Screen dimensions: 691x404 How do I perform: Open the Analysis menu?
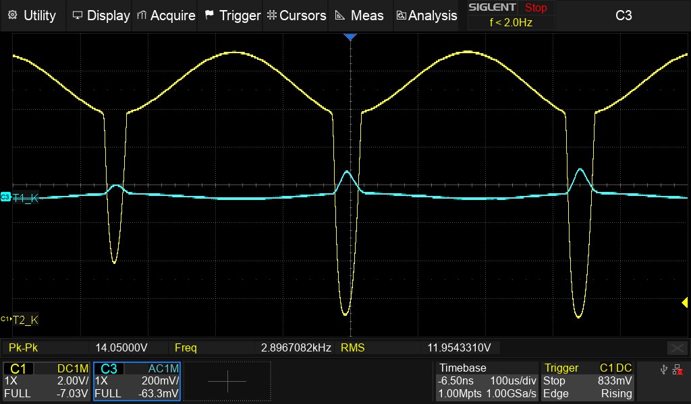click(426, 15)
